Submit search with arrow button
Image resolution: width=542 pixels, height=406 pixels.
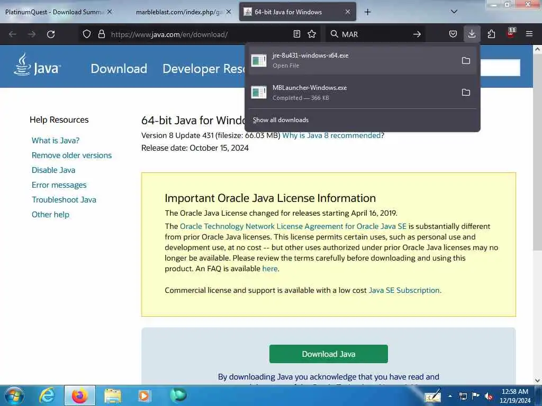point(417,34)
